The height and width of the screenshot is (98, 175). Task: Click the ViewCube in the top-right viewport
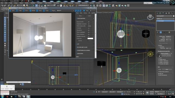pos(150,17)
